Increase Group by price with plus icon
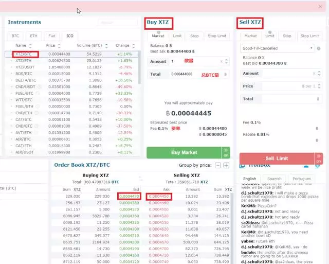This screenshot has width=329, height=264. 226,166
